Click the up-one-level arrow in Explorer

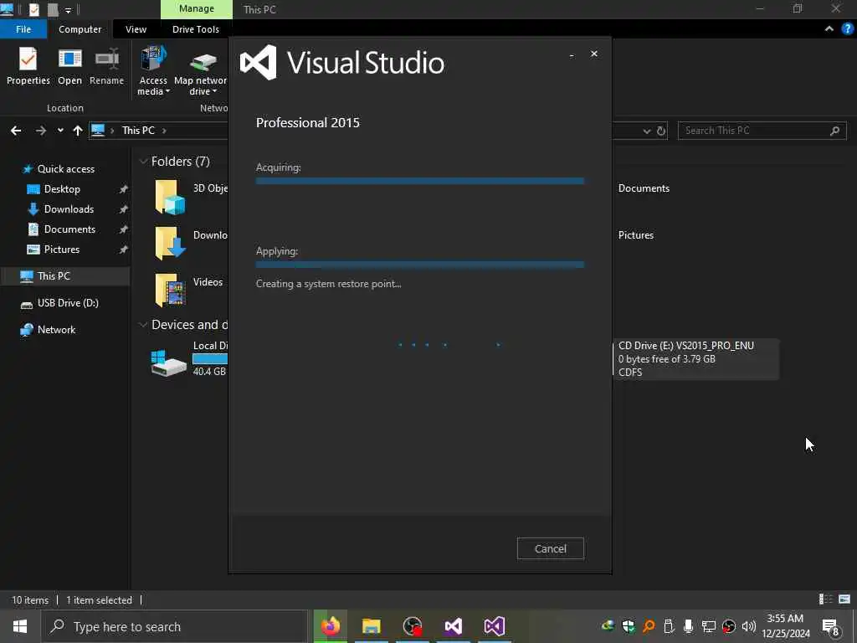(78, 130)
